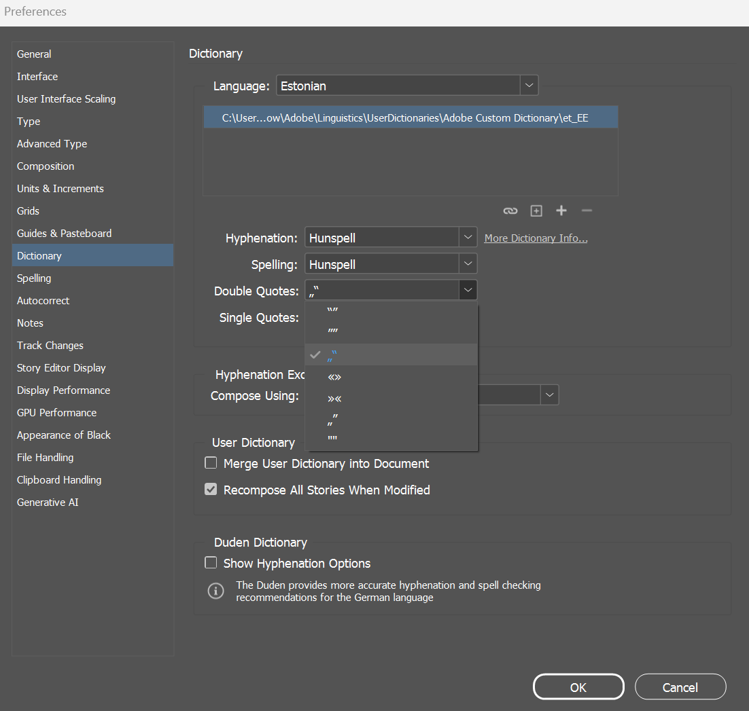Open the Advanced Type section
749x711 pixels.
click(92, 144)
